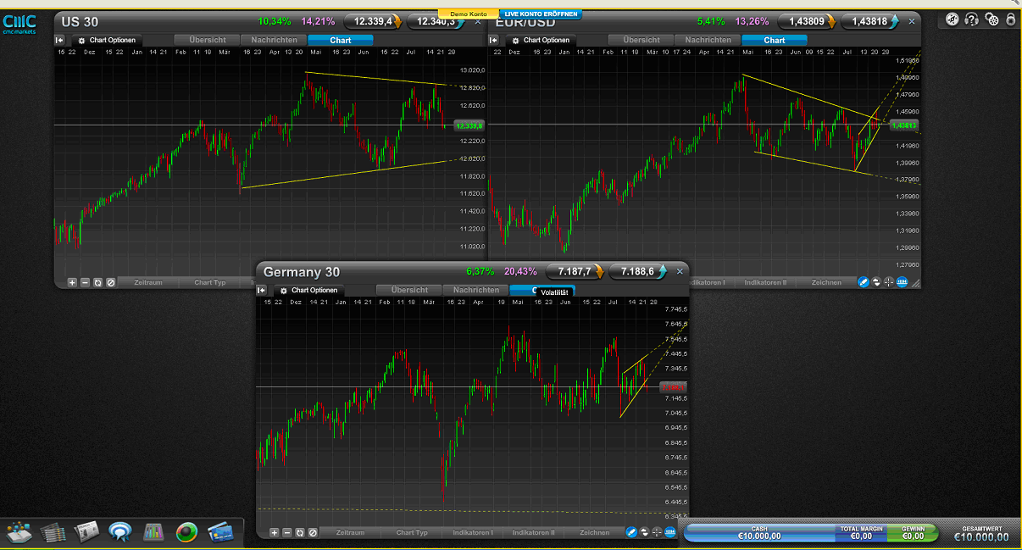Click LIVE KONTO ERÖFFNEN button
The height and width of the screenshot is (550, 1022).
[541, 14]
